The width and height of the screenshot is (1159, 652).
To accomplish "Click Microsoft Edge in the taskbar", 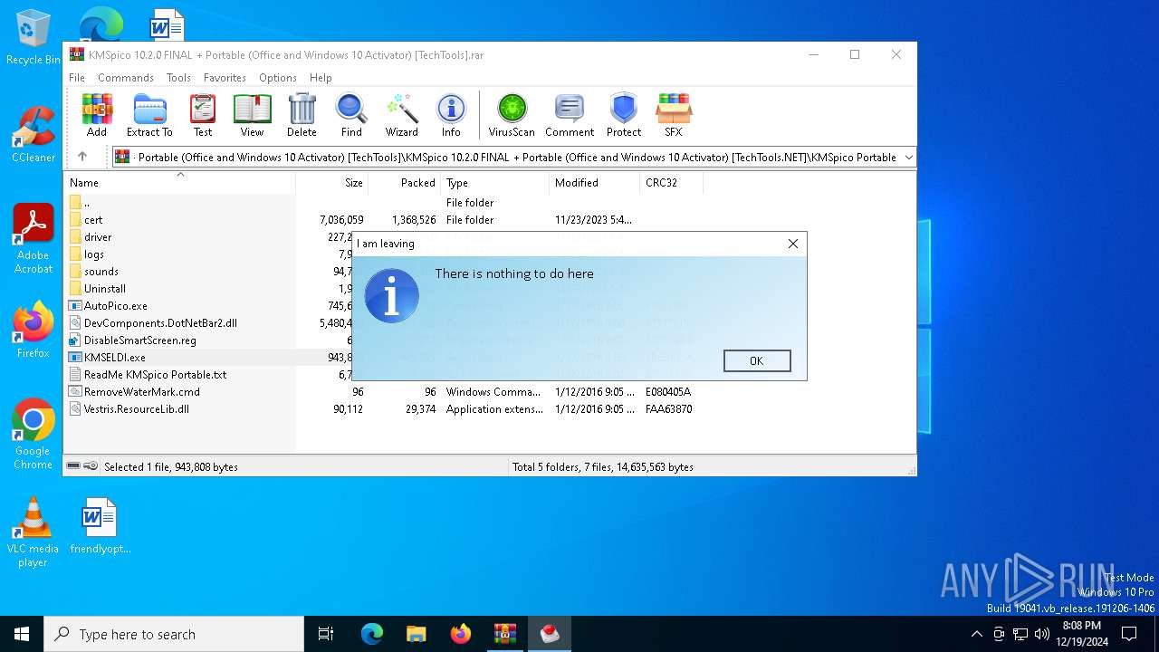I will [x=372, y=634].
